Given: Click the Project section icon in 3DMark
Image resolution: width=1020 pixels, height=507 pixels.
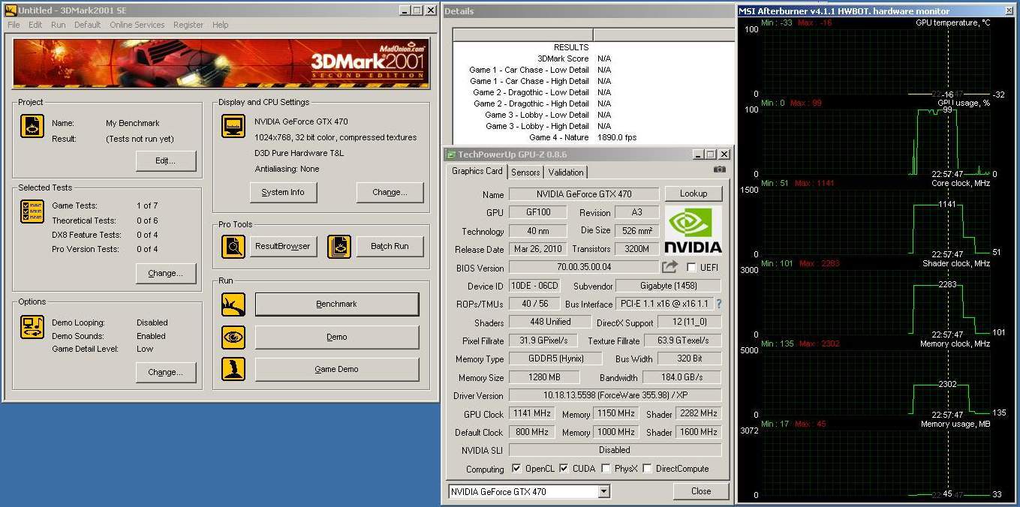Looking at the screenshot, I should (x=32, y=126).
